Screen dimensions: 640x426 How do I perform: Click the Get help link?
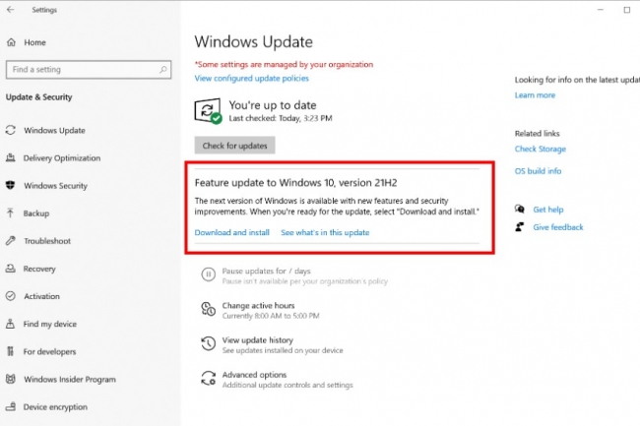click(x=547, y=210)
